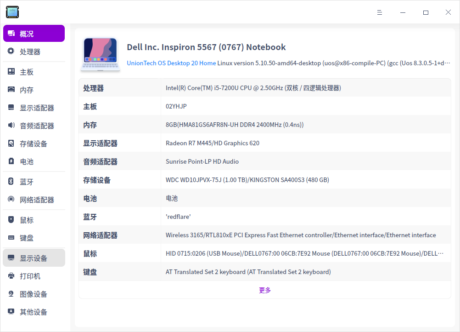460x332 pixels.
Task: Click the 内存 row label in table
Action: tap(90, 125)
